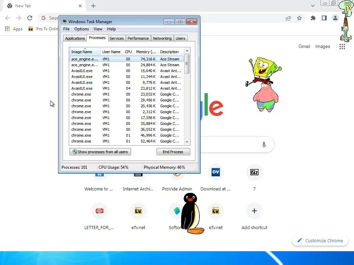Click the Apps bookmarks shortcut
This screenshot has width=354, height=265.
13,29
